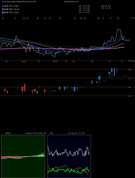Select the 'DOW PT: 15.95' legend label
Image resolution: width=135 pixels, height=178 pixels.
tap(11, 13)
